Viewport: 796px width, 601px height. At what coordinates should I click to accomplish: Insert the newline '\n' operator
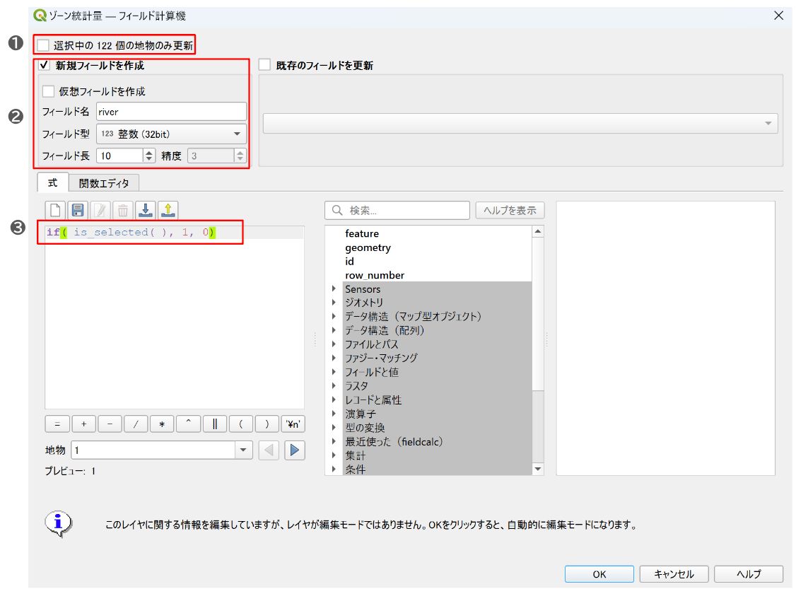(293, 424)
